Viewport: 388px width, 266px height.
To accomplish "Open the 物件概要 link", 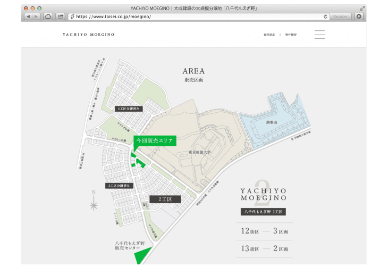I will (291, 35).
